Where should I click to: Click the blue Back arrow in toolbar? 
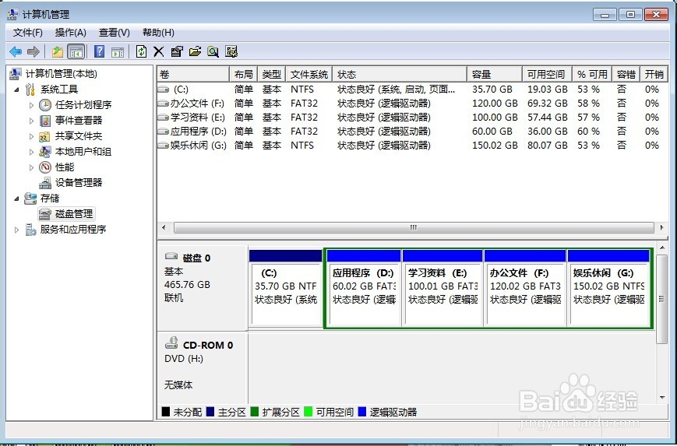(x=16, y=51)
